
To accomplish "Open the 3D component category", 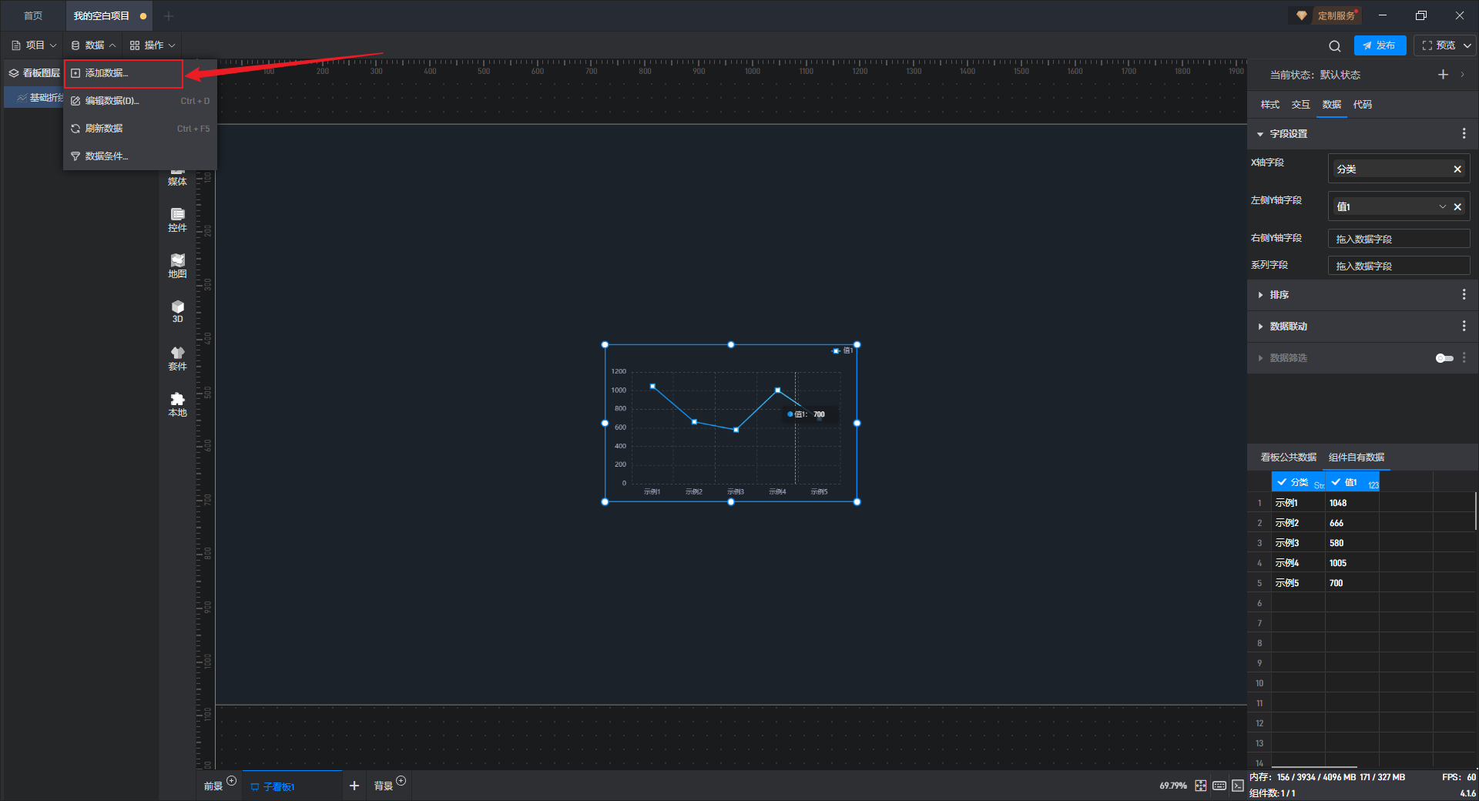I will pos(177,312).
